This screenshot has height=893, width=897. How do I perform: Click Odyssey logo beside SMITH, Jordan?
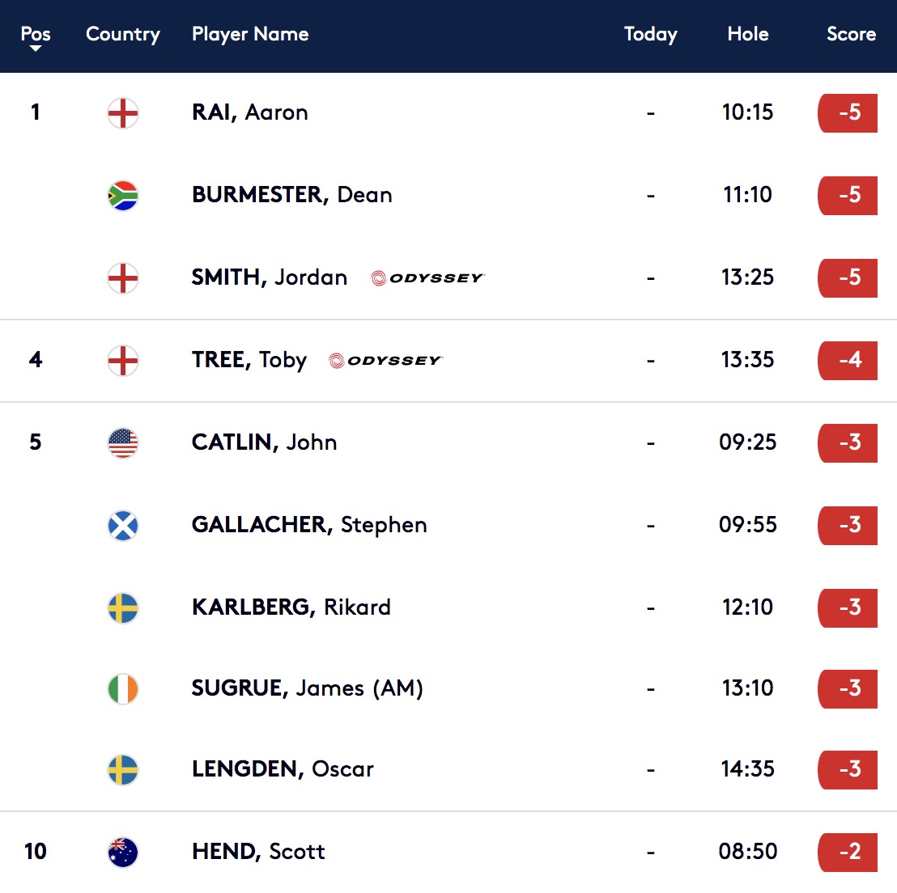coord(427,278)
